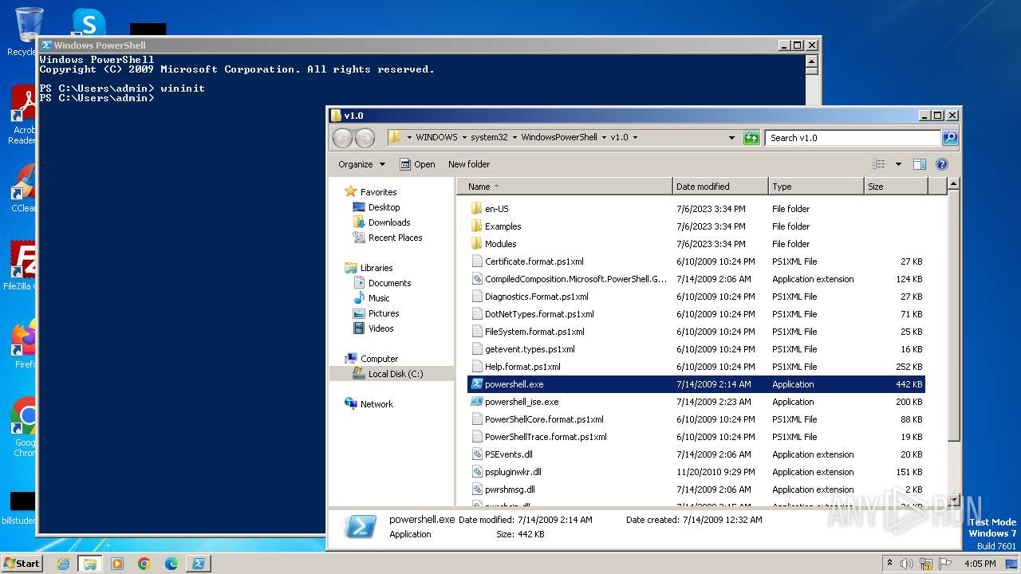Image resolution: width=1021 pixels, height=574 pixels.
Task: Click New folder in the Explorer toolbar
Action: [x=469, y=164]
